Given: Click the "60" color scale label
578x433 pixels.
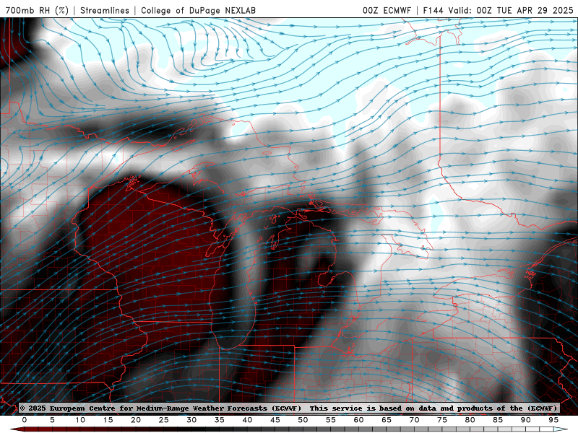Looking at the screenshot, I should click(358, 420).
